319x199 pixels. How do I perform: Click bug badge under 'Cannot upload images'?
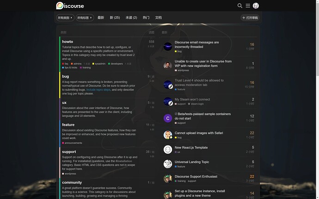tap(178, 138)
